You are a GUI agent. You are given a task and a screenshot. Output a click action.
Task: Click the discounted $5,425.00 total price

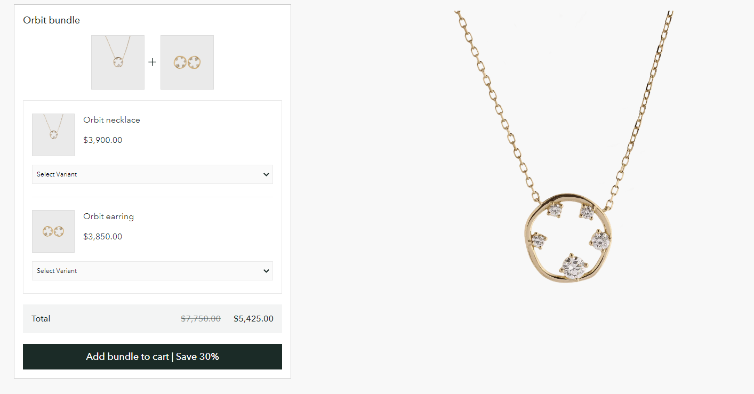point(253,319)
